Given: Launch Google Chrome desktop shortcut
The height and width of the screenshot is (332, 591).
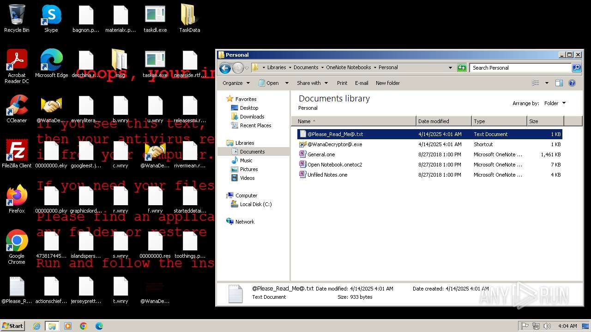Looking at the screenshot, I should coord(17,247).
